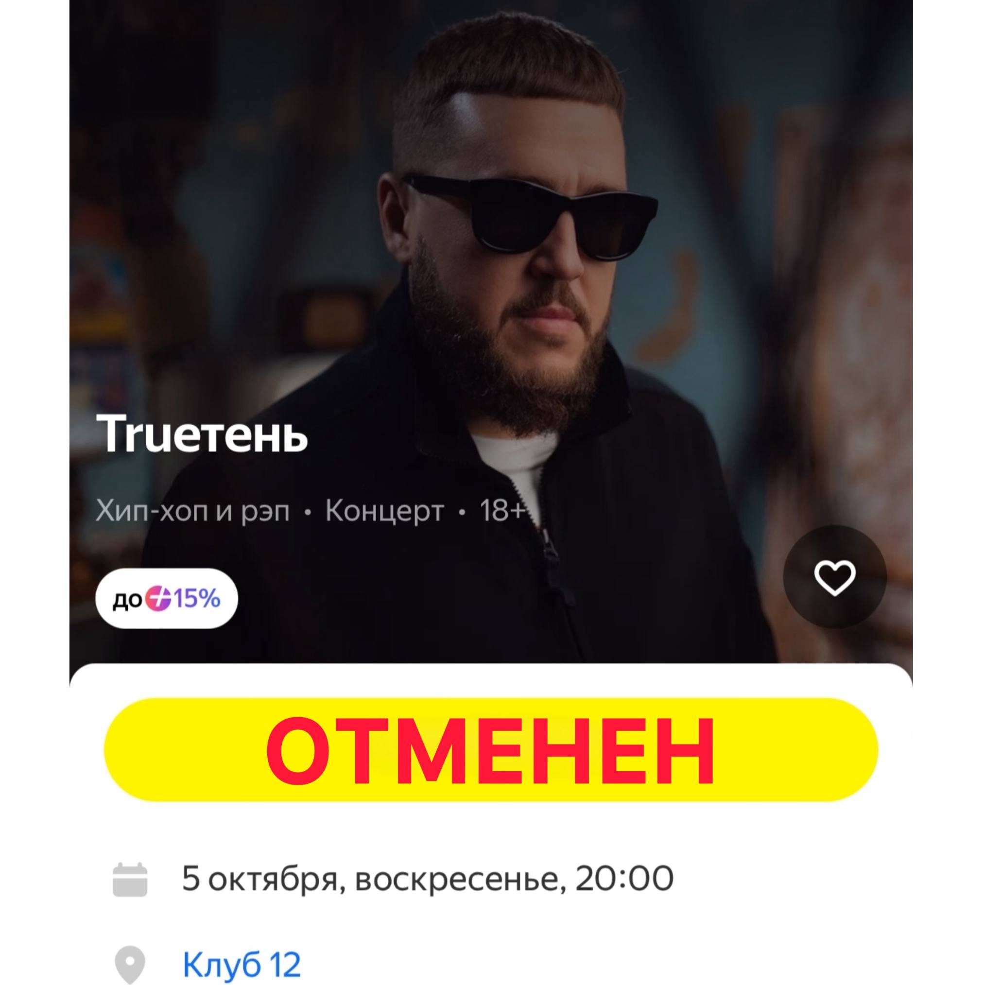This screenshot has height=985, width=985.
Task: Tap the word до in badge
Action: (127, 600)
